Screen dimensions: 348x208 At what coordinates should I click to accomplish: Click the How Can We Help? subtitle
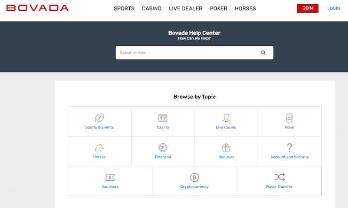coord(194,39)
